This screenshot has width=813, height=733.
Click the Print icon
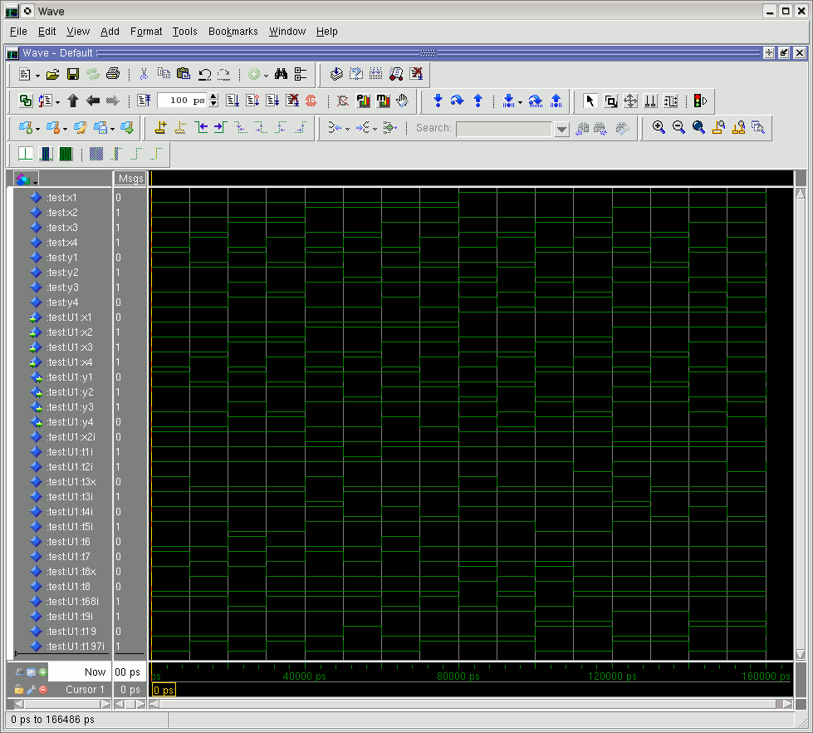[x=112, y=74]
